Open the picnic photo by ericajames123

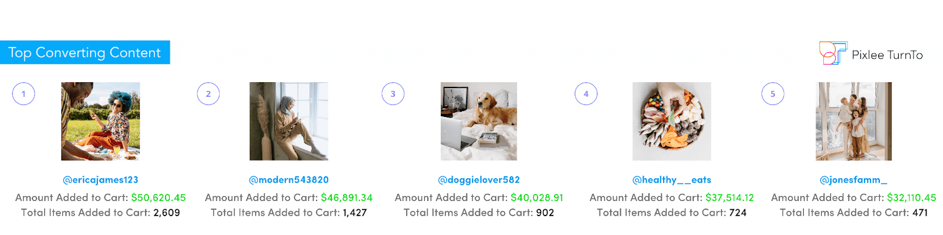point(101,121)
